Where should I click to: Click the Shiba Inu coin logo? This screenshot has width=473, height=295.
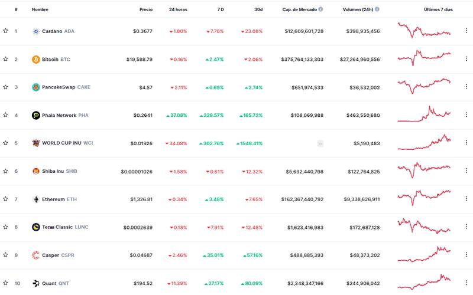tap(35, 171)
